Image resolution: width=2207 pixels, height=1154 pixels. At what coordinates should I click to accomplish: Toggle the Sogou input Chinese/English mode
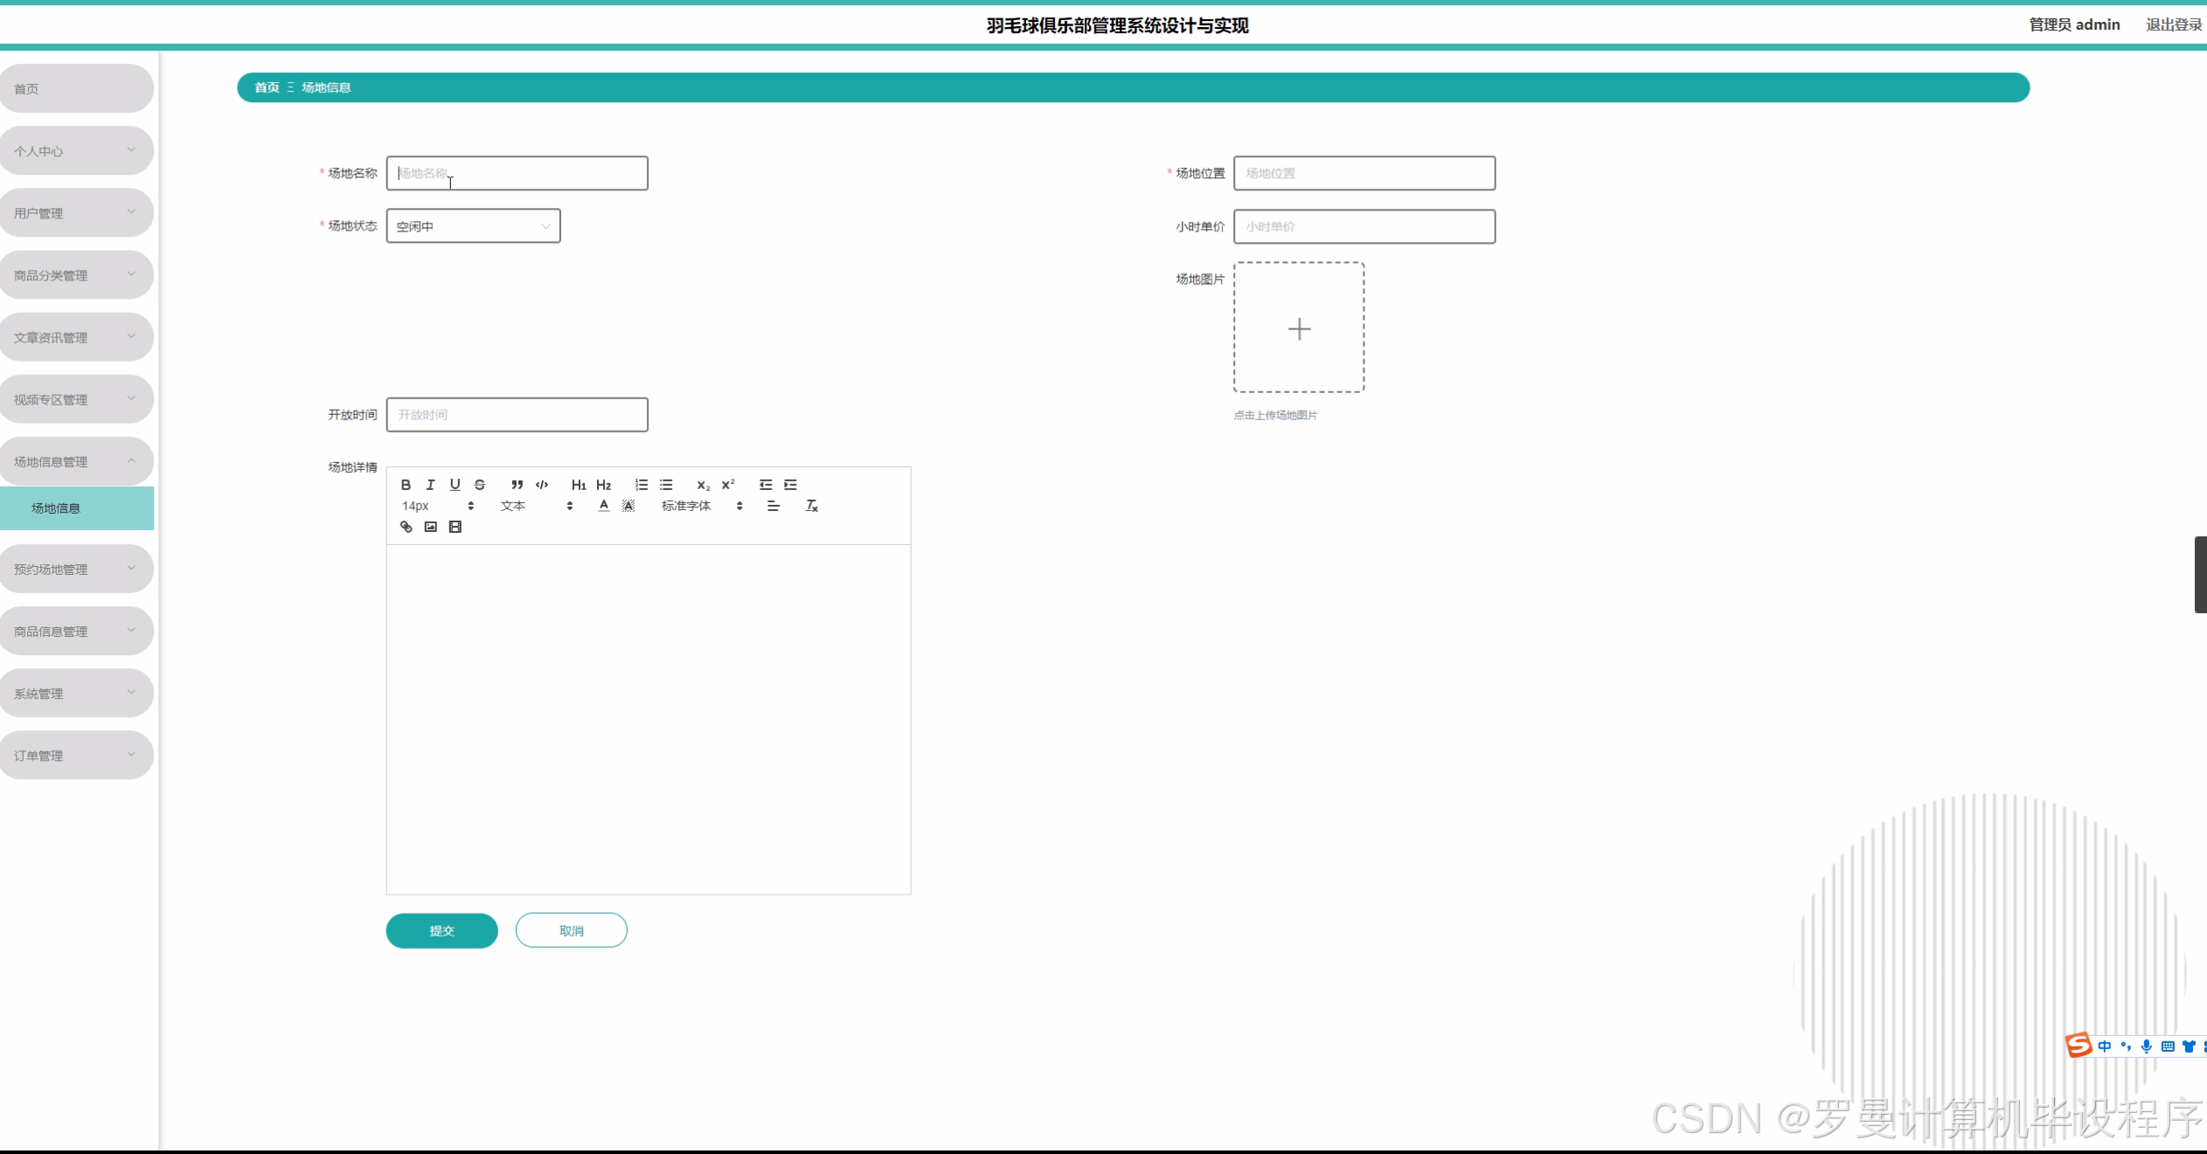click(2104, 1047)
